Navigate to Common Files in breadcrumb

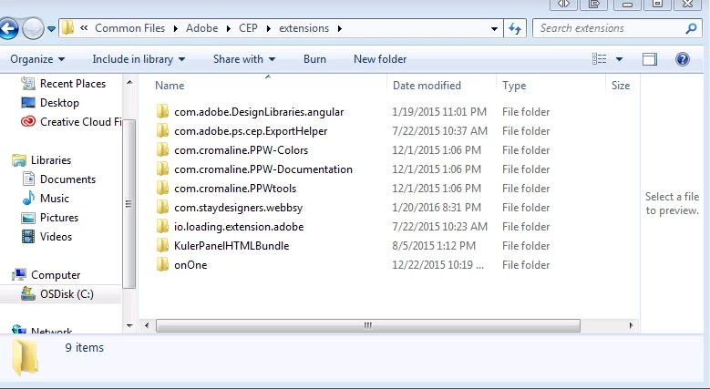click(x=130, y=28)
